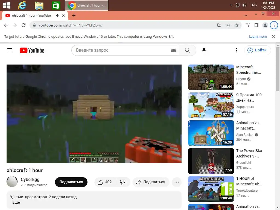This screenshot has width=280, height=210.
Task: Subscribe with the Подписаться button
Action: [x=71, y=182]
